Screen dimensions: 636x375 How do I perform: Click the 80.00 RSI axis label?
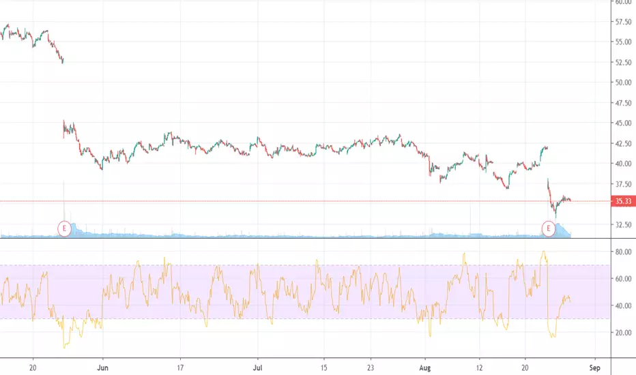click(x=623, y=252)
